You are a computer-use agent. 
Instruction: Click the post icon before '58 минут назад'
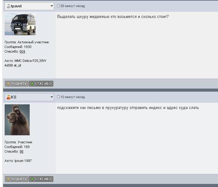pyautogui.click(x=59, y=6)
